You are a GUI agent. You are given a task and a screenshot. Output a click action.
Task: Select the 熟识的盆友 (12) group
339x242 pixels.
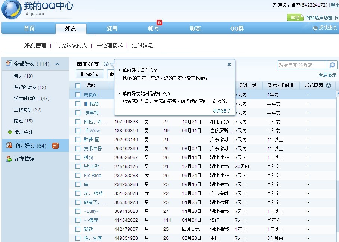(x=30, y=87)
